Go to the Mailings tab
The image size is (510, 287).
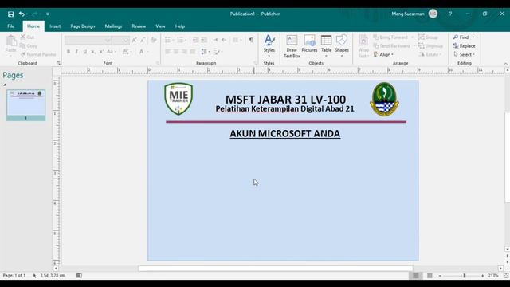point(113,26)
